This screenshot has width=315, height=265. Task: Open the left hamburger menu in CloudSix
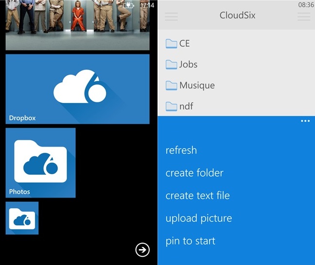coord(171,17)
